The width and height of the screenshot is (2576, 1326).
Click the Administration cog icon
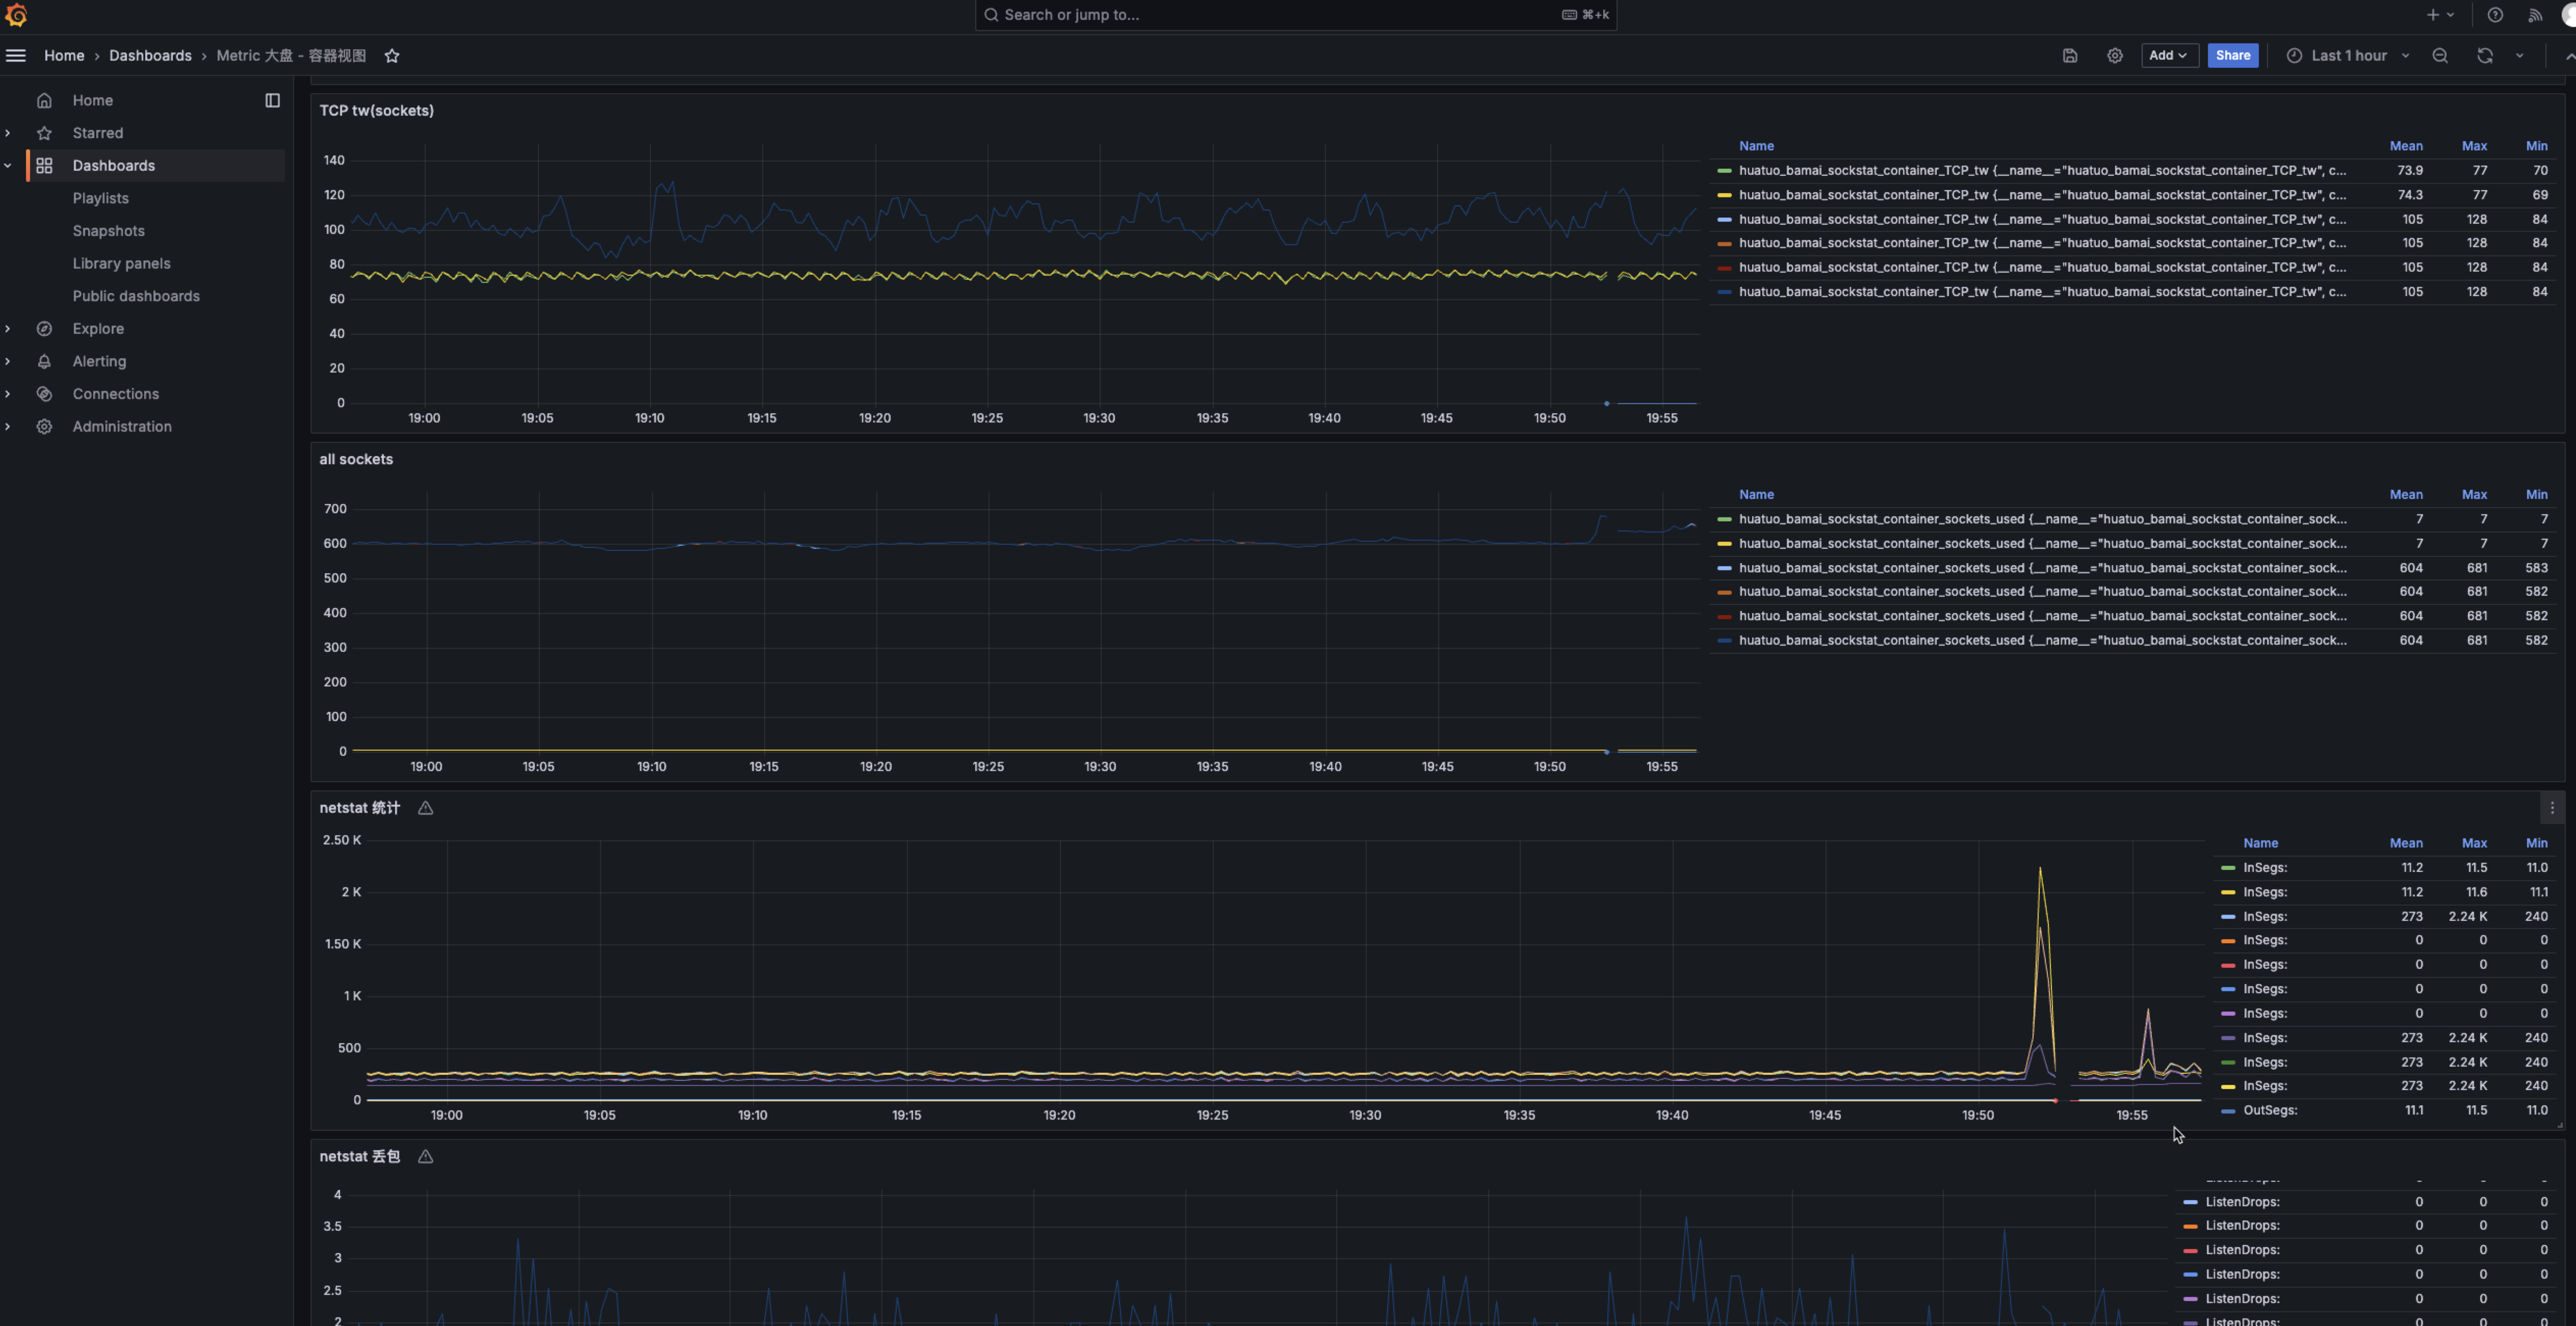[44, 426]
